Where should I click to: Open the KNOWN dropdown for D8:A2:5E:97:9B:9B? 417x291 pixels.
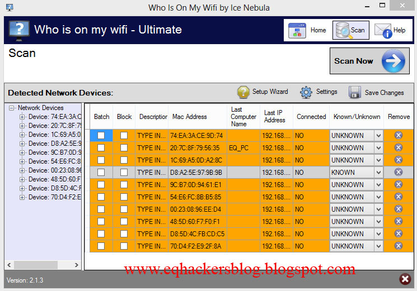coord(378,173)
